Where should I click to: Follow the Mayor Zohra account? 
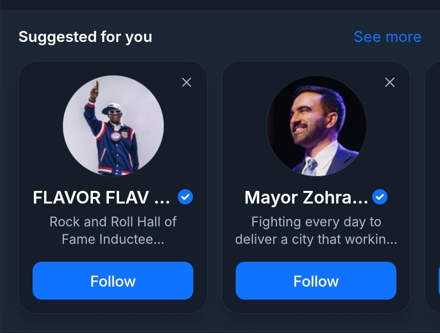point(316,281)
